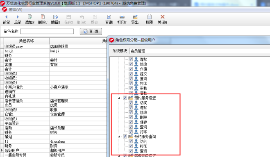Open the 查询 search toolbar icon

pos(109,19)
